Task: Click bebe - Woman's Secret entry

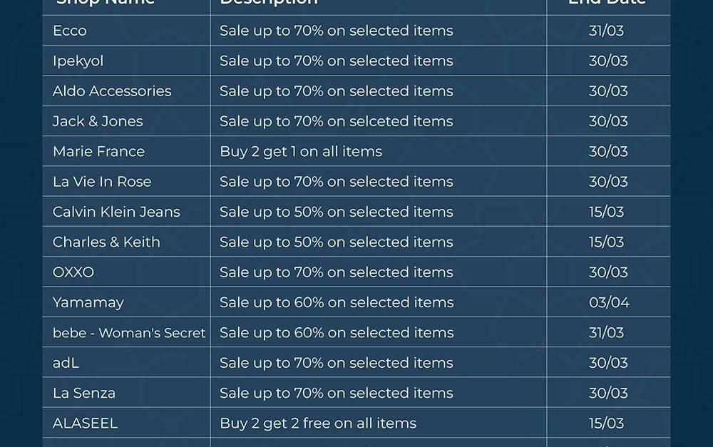Action: pos(129,333)
